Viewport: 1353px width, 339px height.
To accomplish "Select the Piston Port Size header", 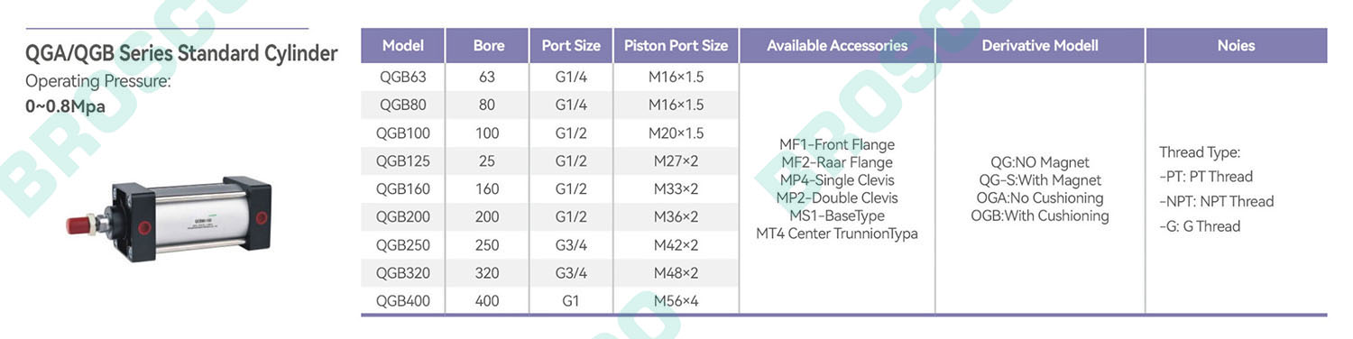I will point(676,45).
